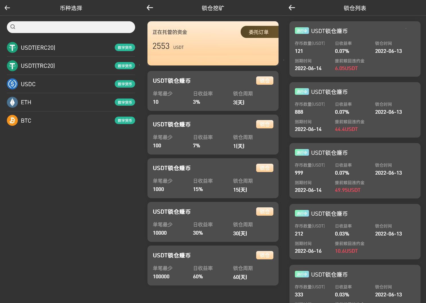Go back from the 锁仓挖矿 screen
The height and width of the screenshot is (303, 426).
[x=150, y=8]
